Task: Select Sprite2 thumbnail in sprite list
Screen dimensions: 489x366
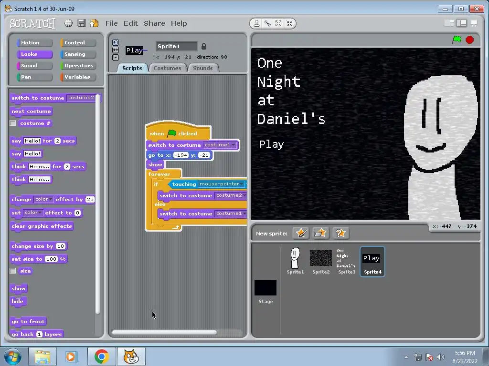Action: (321, 261)
